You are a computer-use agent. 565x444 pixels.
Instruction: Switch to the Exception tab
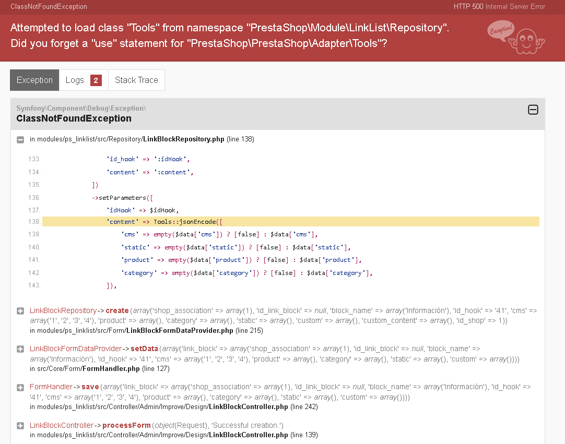click(34, 80)
